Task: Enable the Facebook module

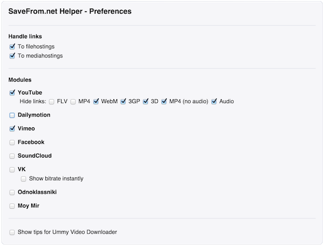Action: point(12,142)
